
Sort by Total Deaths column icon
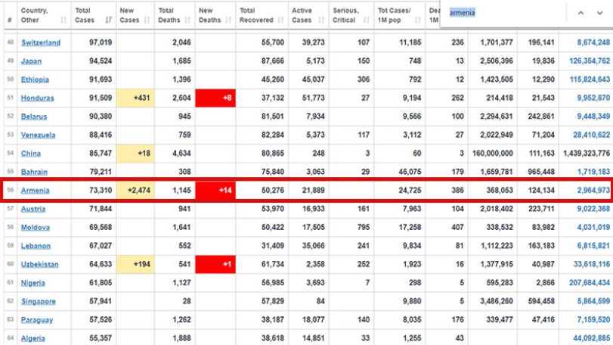click(x=187, y=20)
